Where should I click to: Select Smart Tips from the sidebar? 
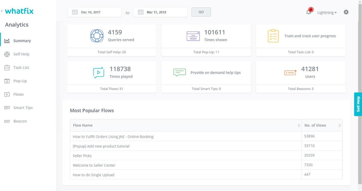pyautogui.click(x=23, y=108)
